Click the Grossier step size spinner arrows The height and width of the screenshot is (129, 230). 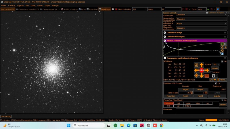tap(191, 93)
